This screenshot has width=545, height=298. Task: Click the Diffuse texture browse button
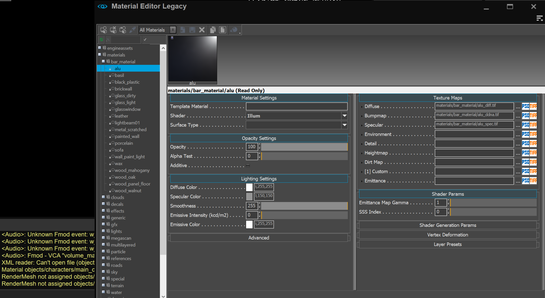(518, 107)
